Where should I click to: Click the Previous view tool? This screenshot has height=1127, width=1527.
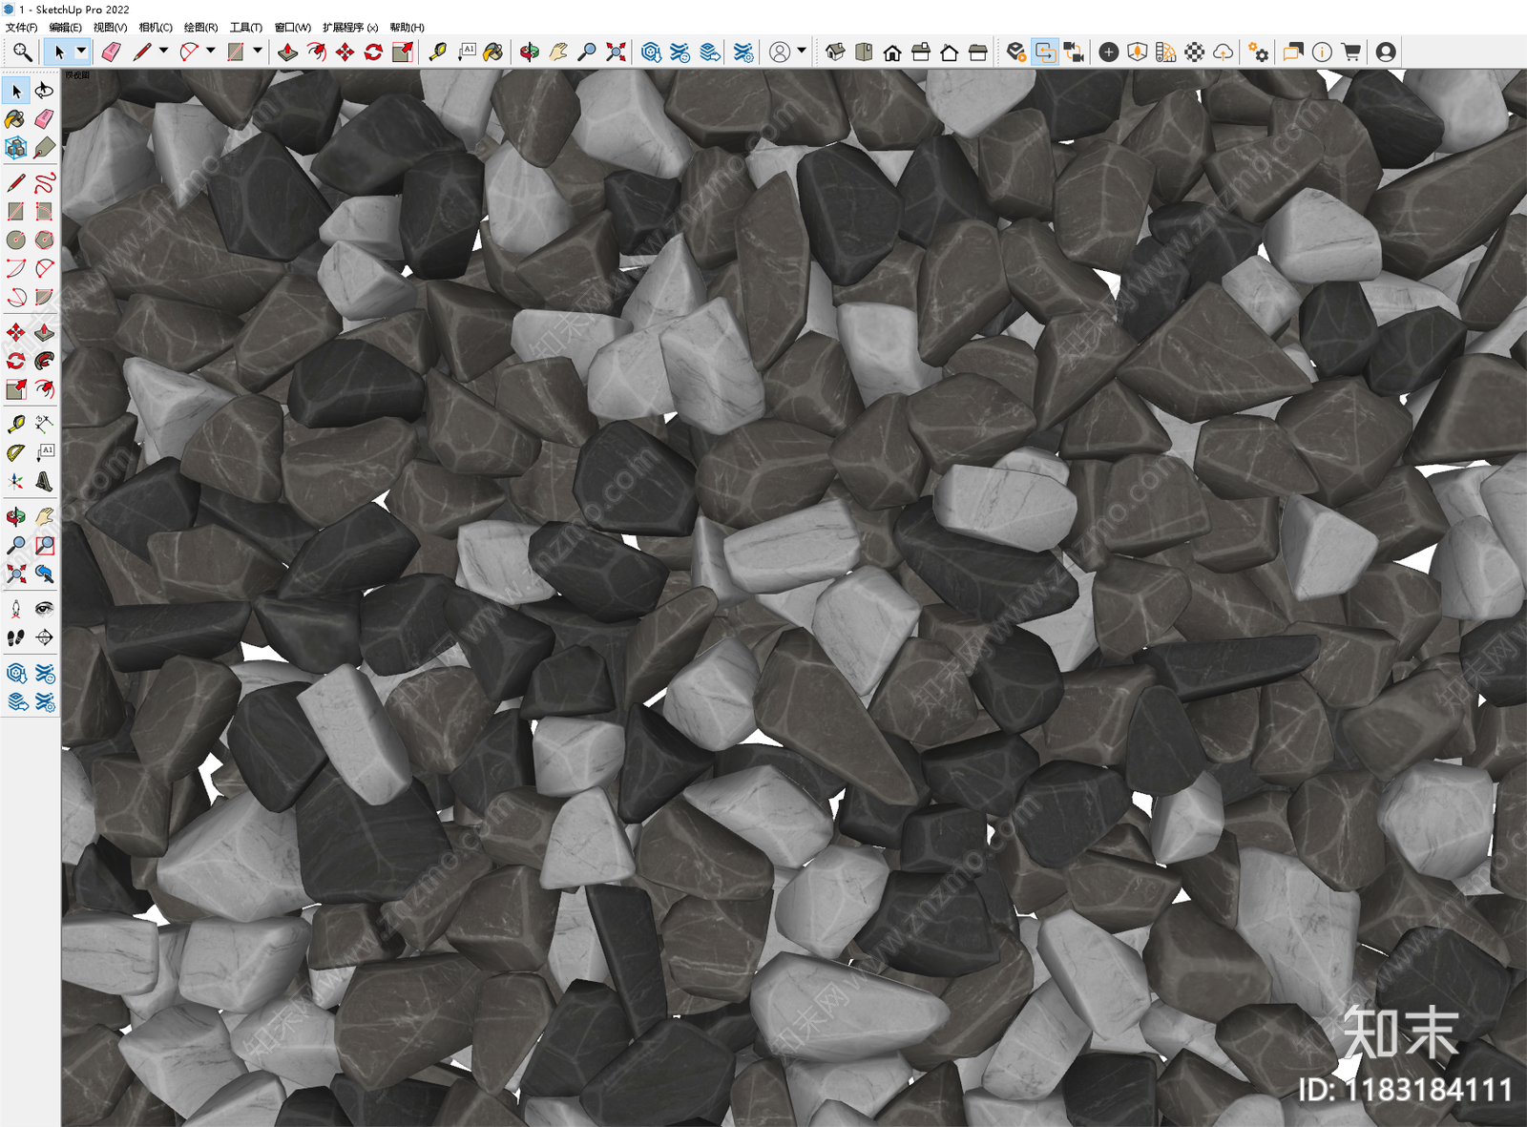point(44,574)
